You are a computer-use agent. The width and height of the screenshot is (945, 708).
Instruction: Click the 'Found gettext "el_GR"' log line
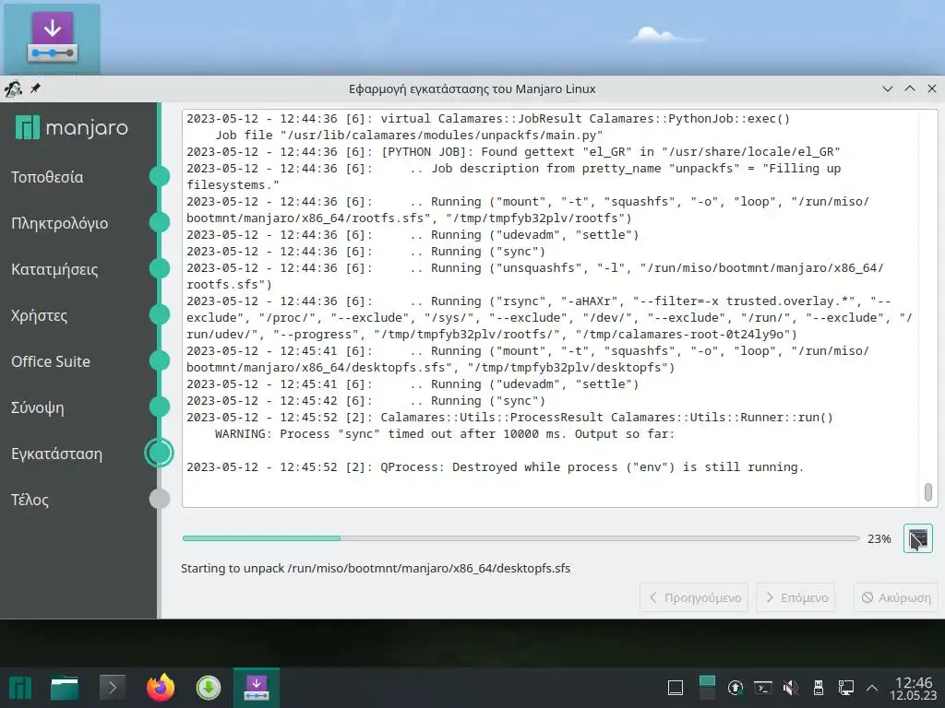pos(513,152)
